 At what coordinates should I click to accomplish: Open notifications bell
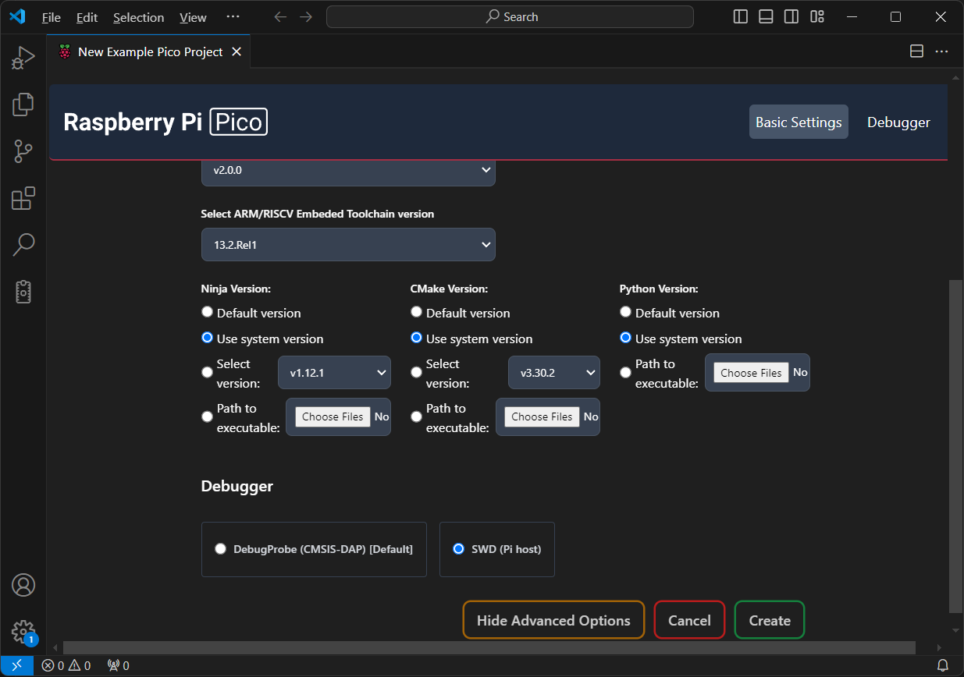(x=943, y=665)
